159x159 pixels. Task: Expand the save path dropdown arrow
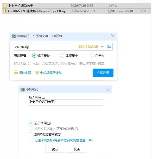pyautogui.click(x=102, y=47)
